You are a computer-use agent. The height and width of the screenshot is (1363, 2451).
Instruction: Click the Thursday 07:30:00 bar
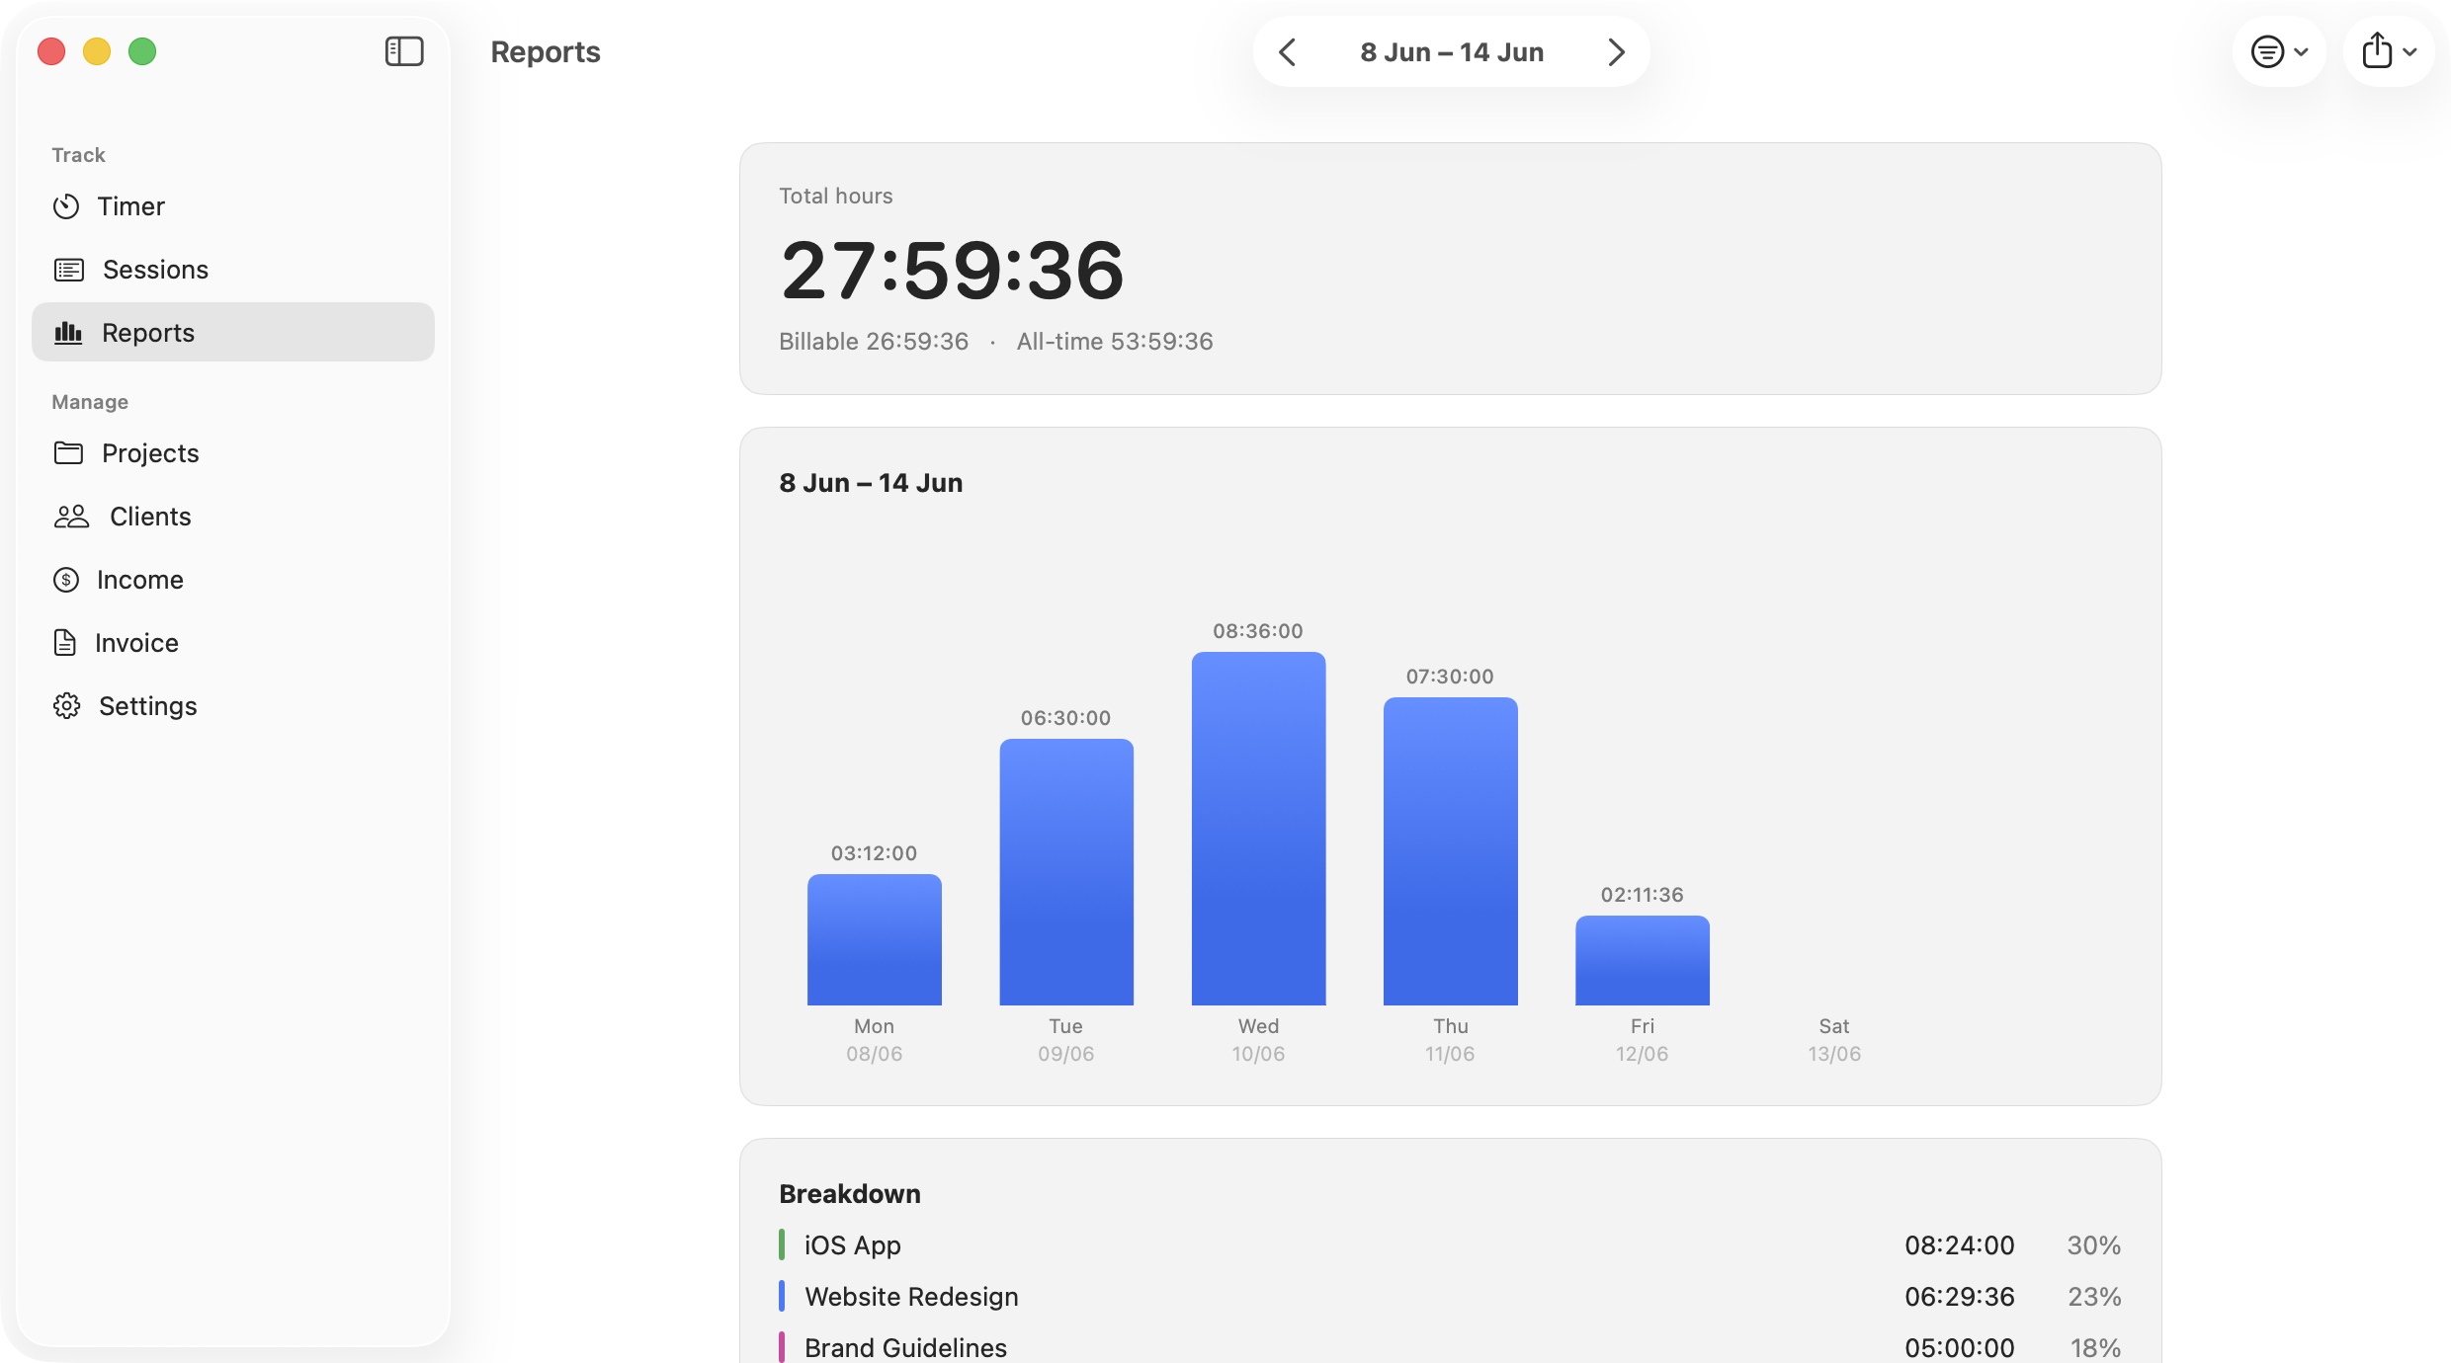click(1450, 851)
